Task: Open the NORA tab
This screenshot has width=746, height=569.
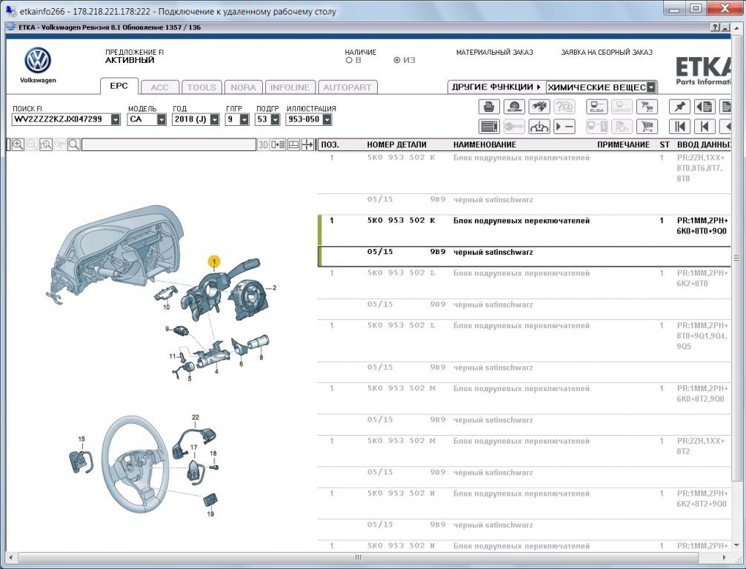Action: pos(243,87)
